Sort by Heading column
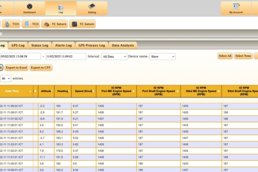The image size is (258, 172). click(63, 91)
